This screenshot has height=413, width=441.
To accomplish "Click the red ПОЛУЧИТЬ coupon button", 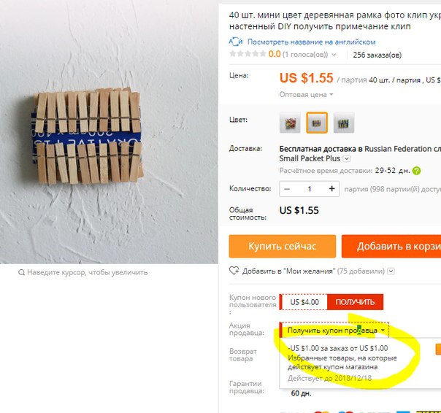I will pyautogui.click(x=355, y=302).
